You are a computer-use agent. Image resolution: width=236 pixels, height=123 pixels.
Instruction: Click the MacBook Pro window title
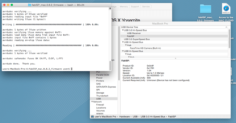click(x=160, y=23)
